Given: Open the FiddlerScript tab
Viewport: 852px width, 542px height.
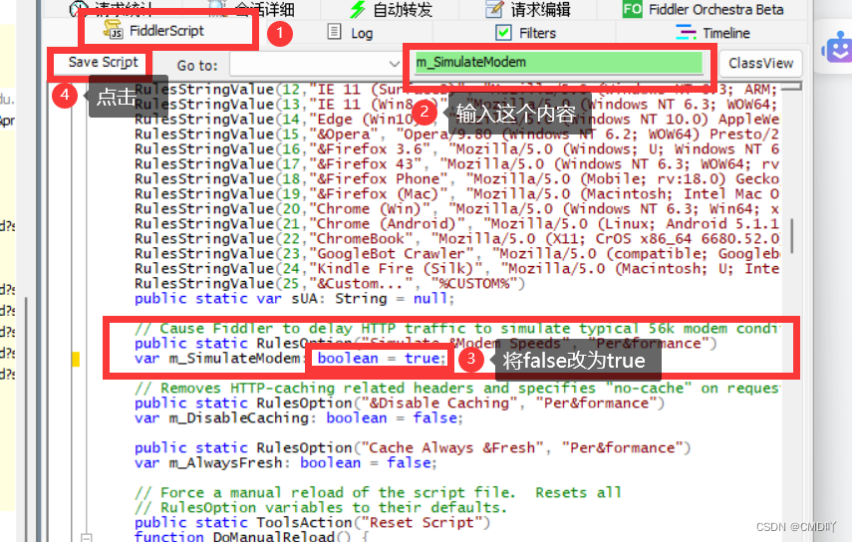Looking at the screenshot, I should click(x=154, y=31).
